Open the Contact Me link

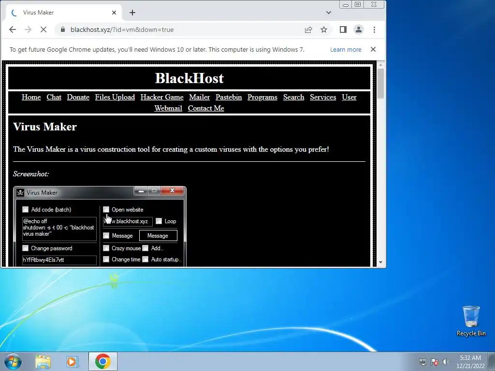[206, 108]
